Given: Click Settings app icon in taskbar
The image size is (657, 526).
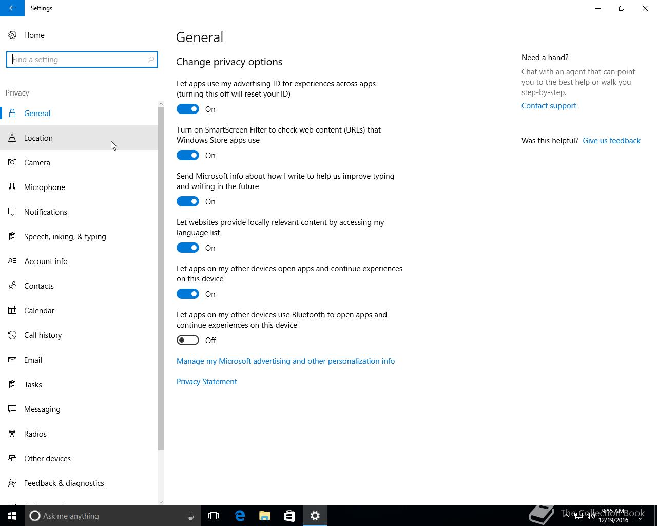Looking at the screenshot, I should tap(315, 516).
